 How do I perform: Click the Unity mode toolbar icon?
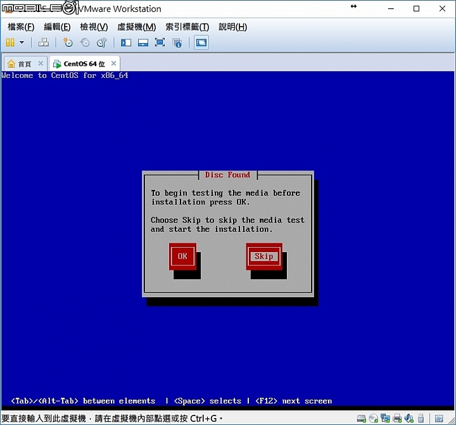click(x=177, y=43)
